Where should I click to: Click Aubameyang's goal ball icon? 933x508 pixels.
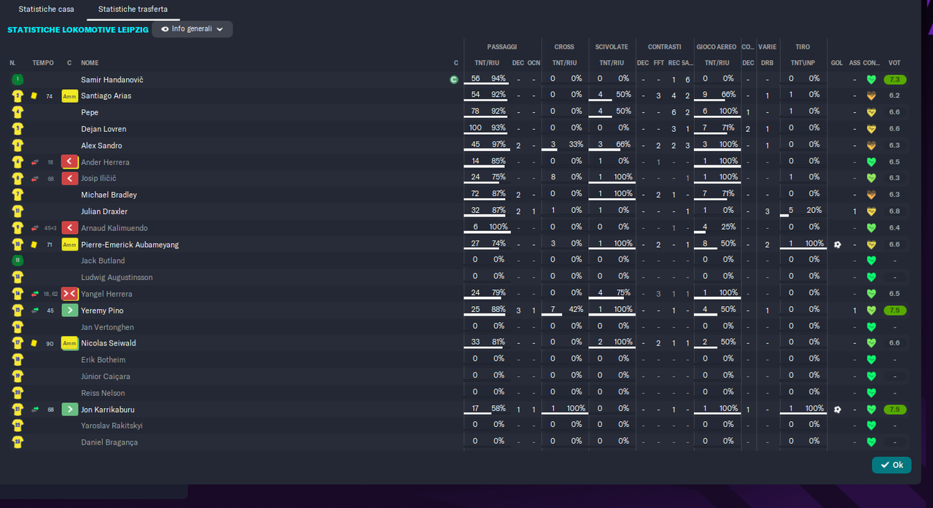[837, 245]
